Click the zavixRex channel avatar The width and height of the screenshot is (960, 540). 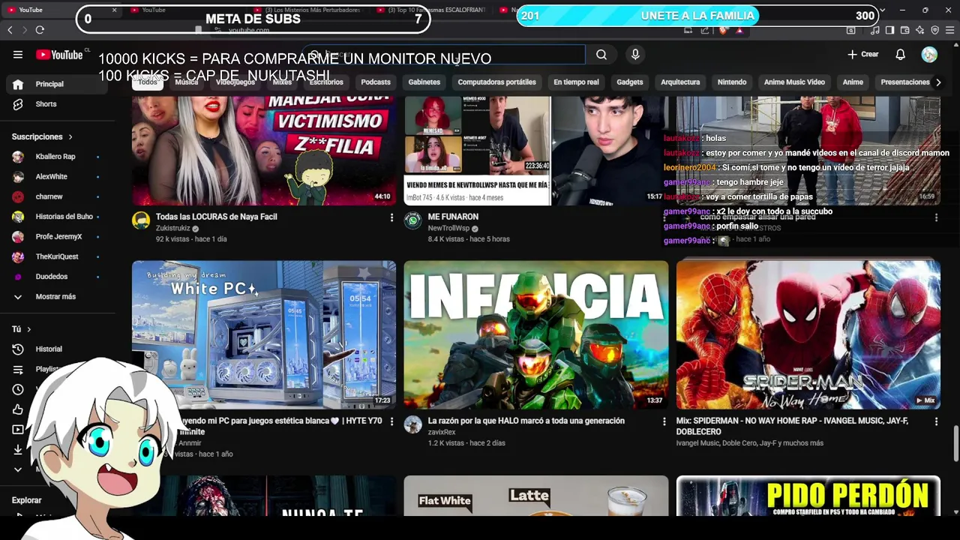[412, 424]
